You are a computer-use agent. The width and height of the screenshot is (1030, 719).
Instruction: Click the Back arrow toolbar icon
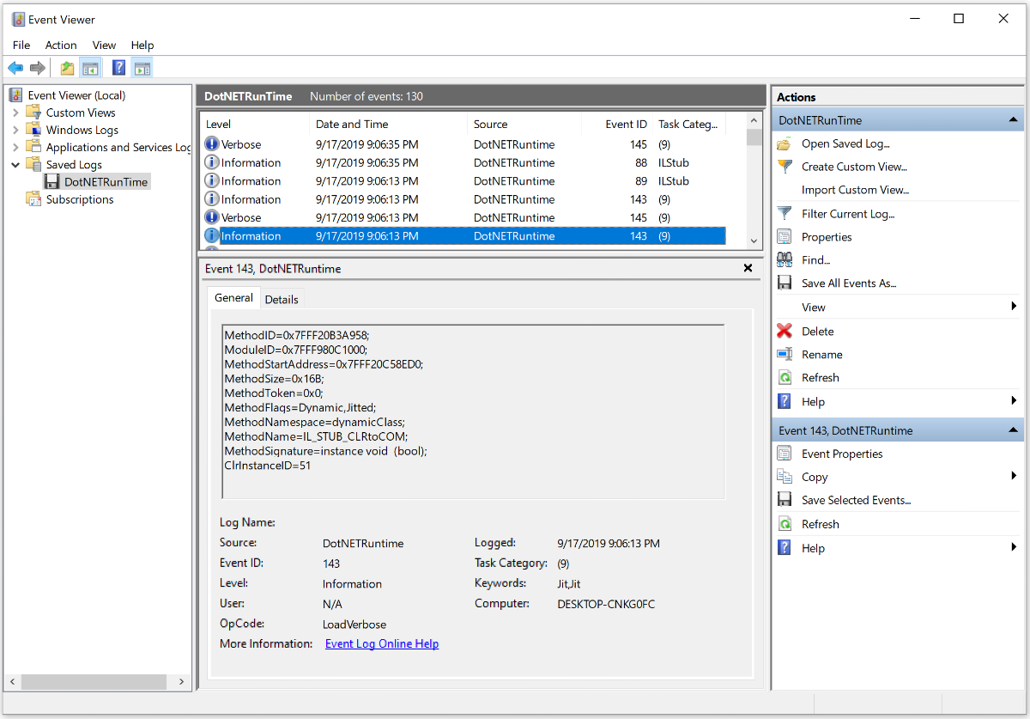click(x=15, y=68)
